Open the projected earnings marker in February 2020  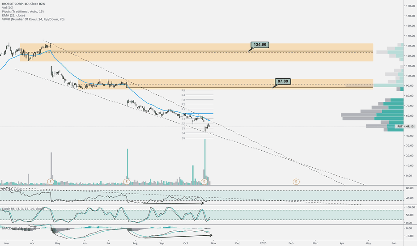[x=296, y=182]
